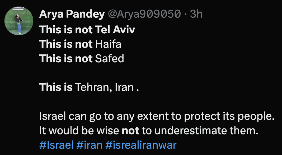Screen dimensions: 282x155
Task: Open the #Israel hashtag
Action: [56, 145]
